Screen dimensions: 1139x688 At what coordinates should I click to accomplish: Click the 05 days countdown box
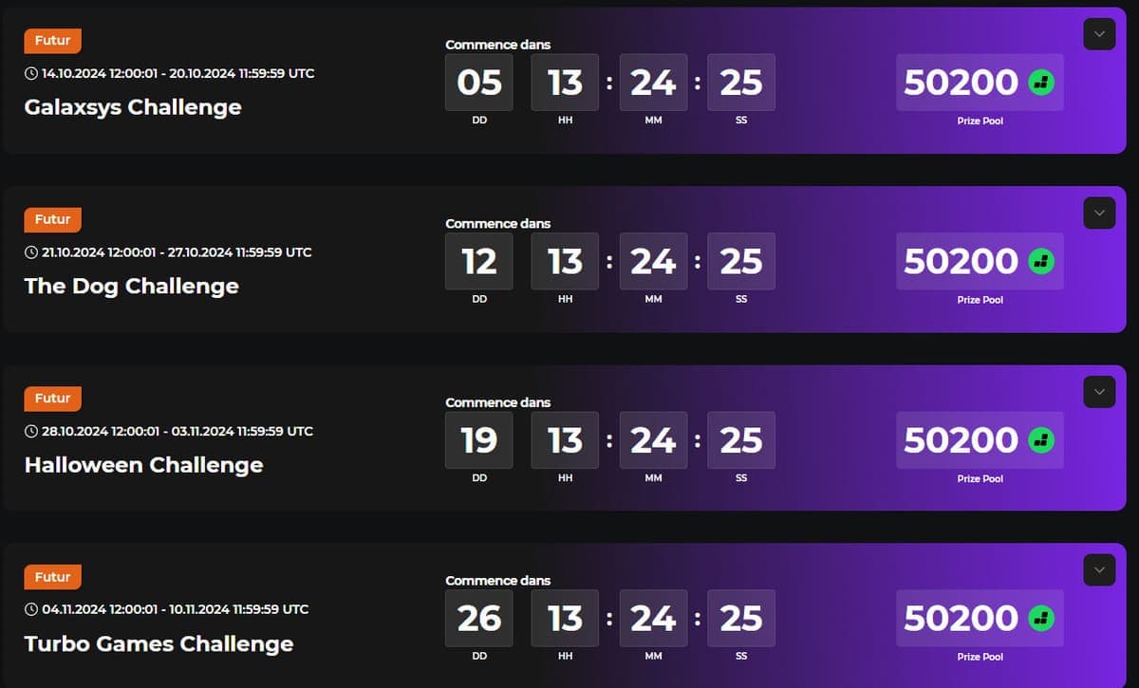[479, 83]
